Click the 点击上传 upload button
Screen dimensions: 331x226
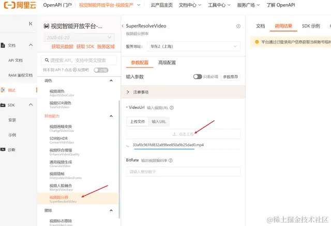tap(183, 134)
